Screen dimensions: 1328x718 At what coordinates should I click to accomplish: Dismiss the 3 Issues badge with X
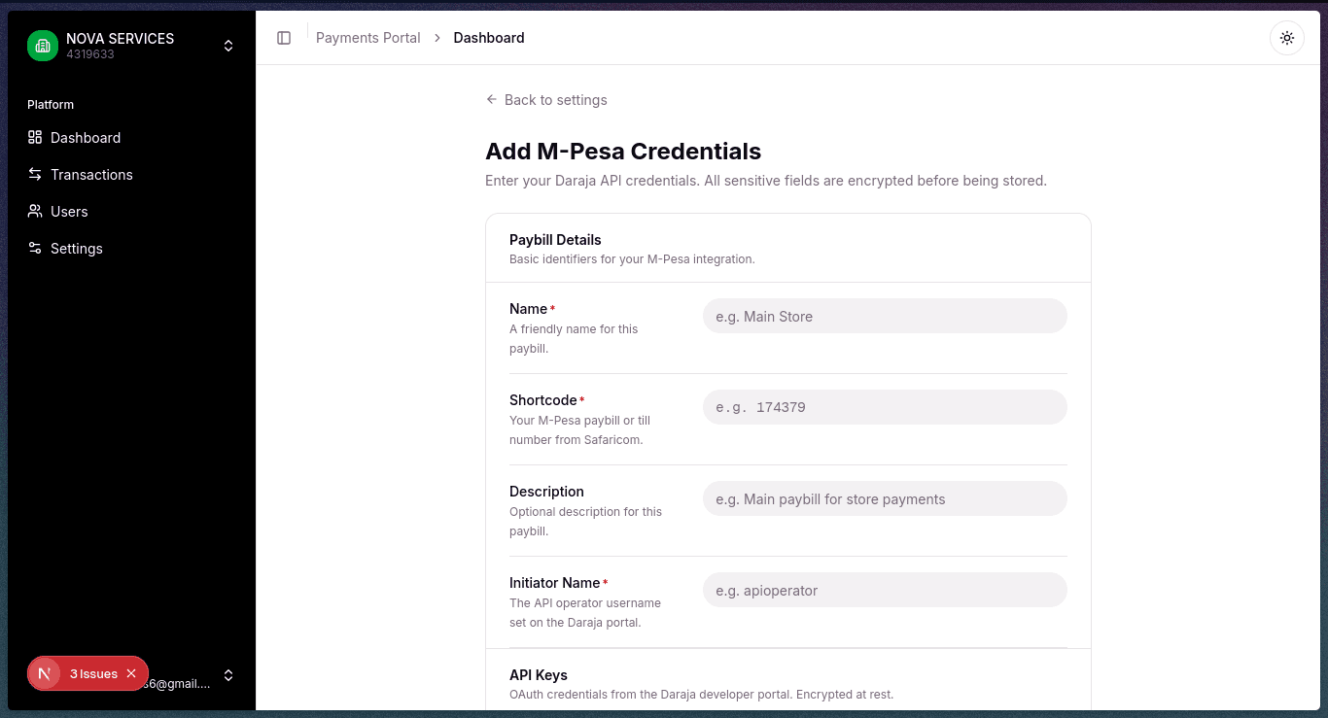point(131,673)
